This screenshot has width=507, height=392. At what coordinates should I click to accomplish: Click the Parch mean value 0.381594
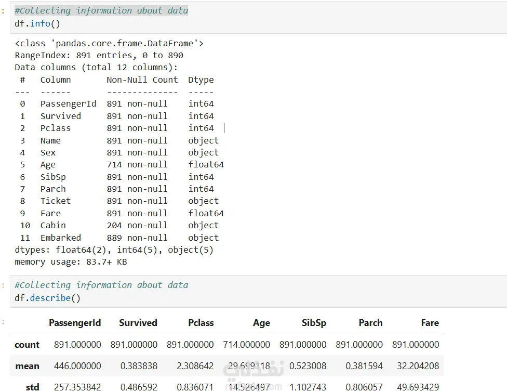coord(364,366)
